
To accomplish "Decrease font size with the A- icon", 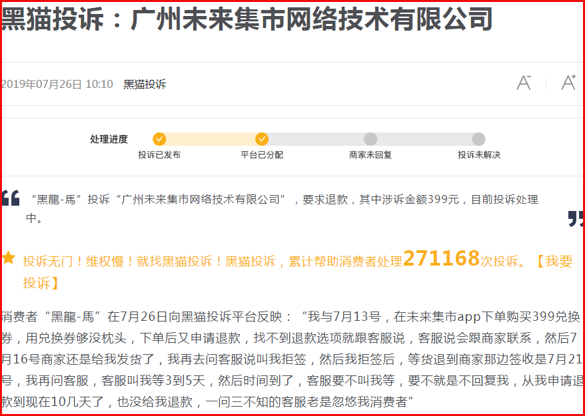I will coord(524,83).
